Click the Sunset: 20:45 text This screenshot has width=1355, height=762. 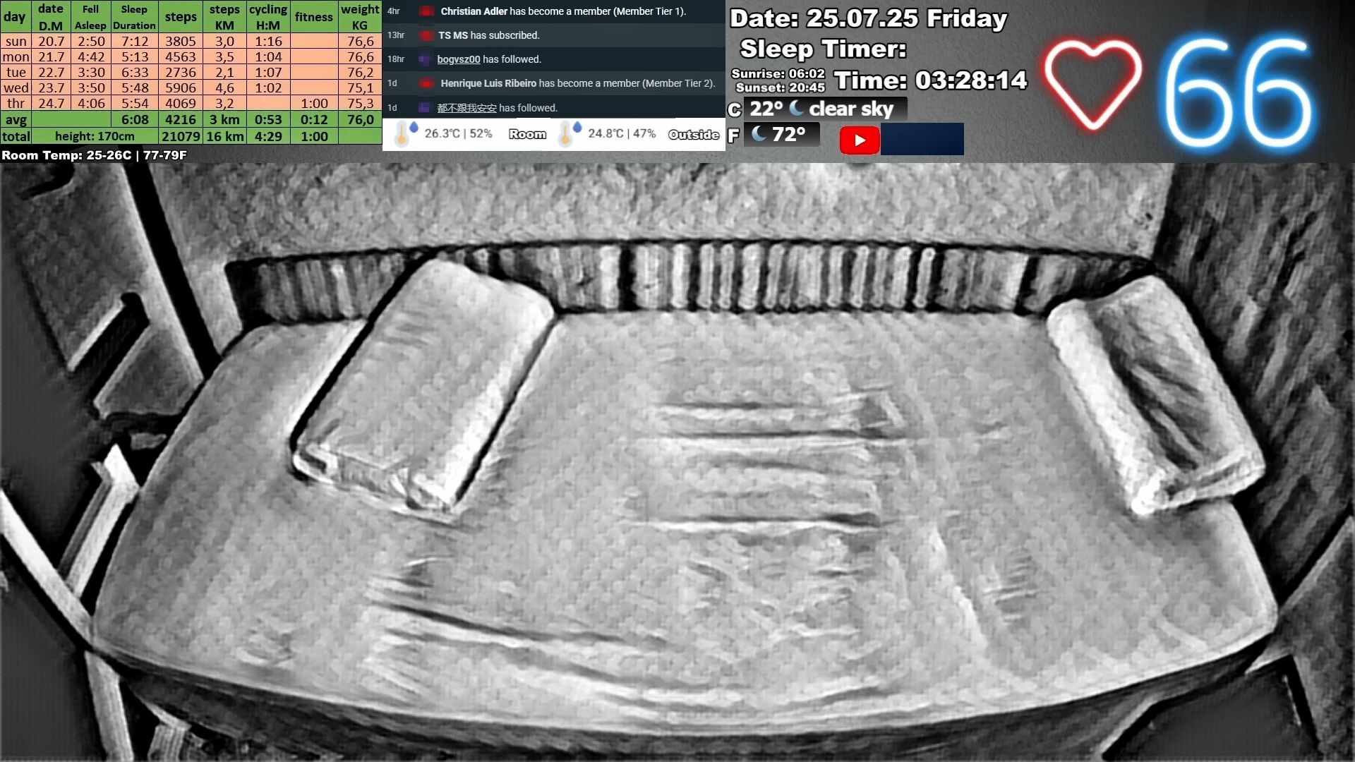[780, 87]
